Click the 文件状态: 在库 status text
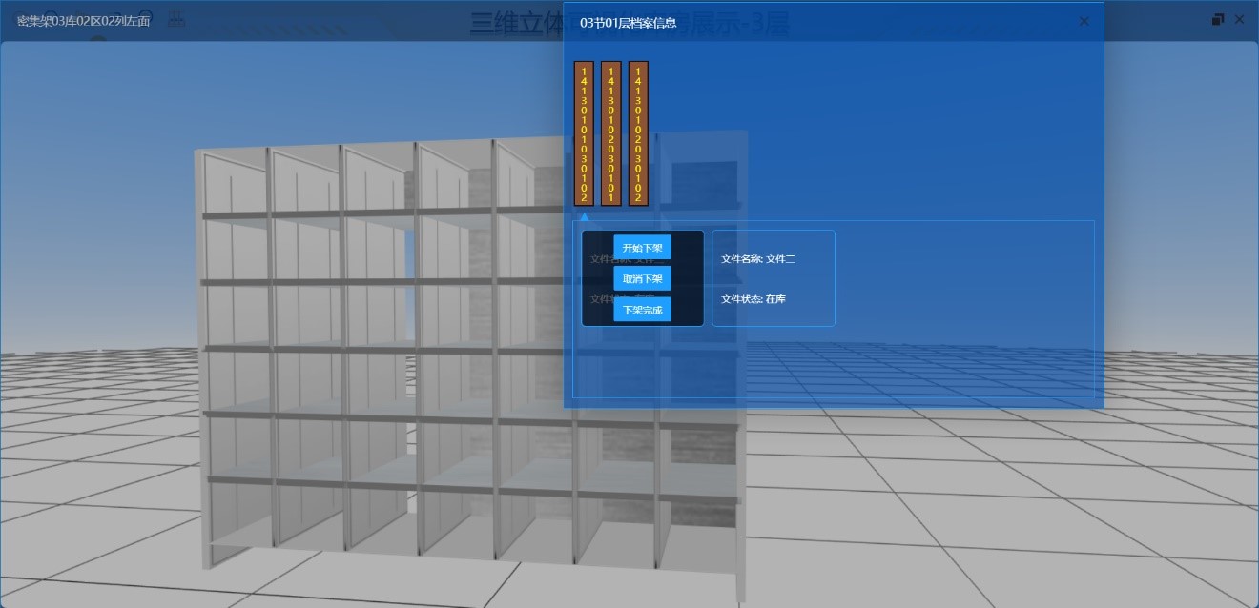The image size is (1259, 608). pos(753,299)
